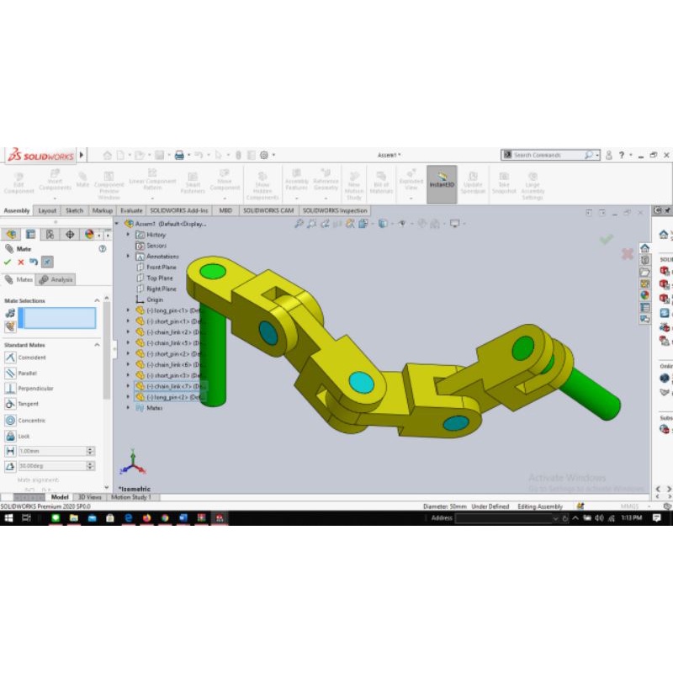Viewport: 673px width, 673px height.
Task: Select the Origin tree item
Action: point(150,299)
